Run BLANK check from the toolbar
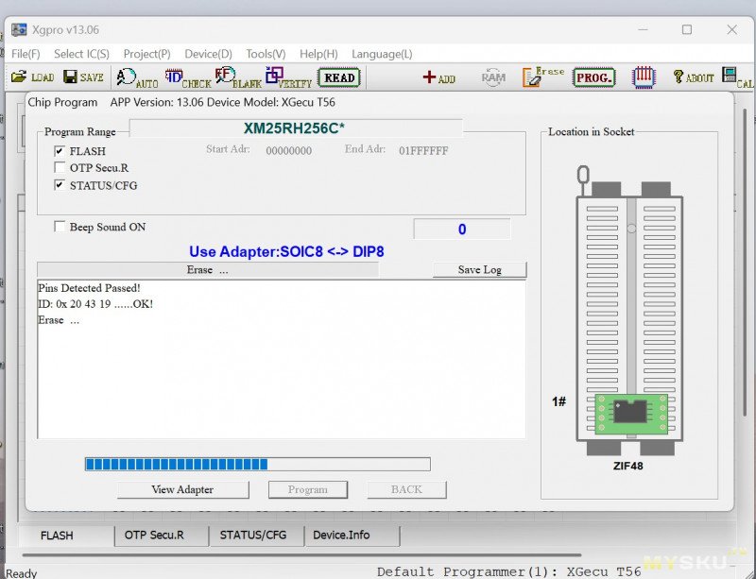 click(237, 78)
